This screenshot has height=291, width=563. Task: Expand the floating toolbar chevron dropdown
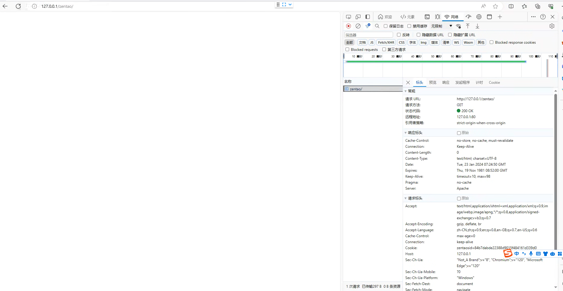pos(290,4)
